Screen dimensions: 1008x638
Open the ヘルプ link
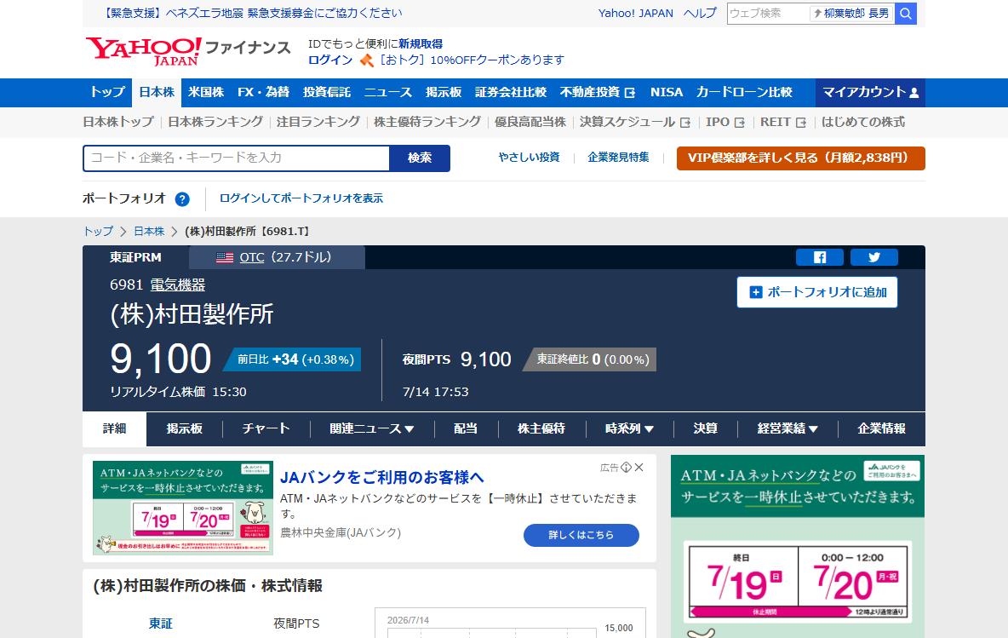700,13
